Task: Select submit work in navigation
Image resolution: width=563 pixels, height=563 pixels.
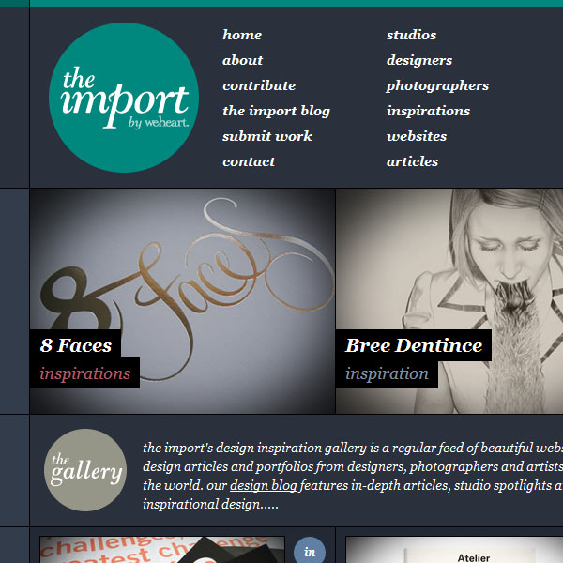Action: 267,136
